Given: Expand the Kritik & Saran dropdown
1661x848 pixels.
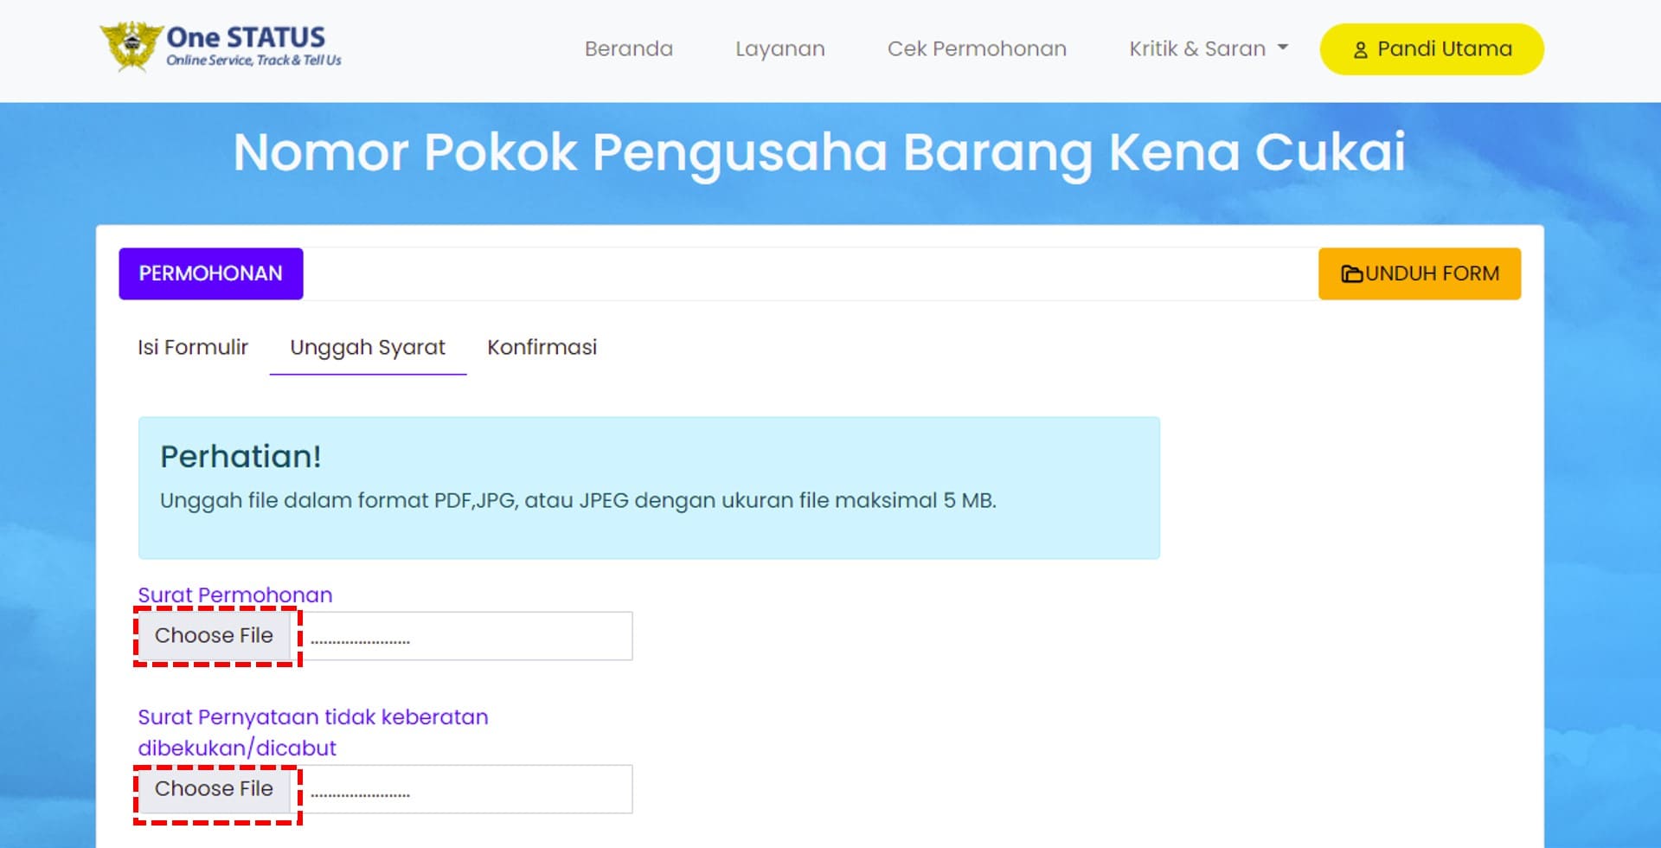Looking at the screenshot, I should pos(1197,49).
